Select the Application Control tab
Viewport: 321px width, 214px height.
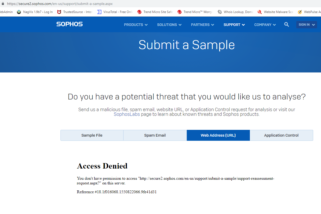point(281,135)
